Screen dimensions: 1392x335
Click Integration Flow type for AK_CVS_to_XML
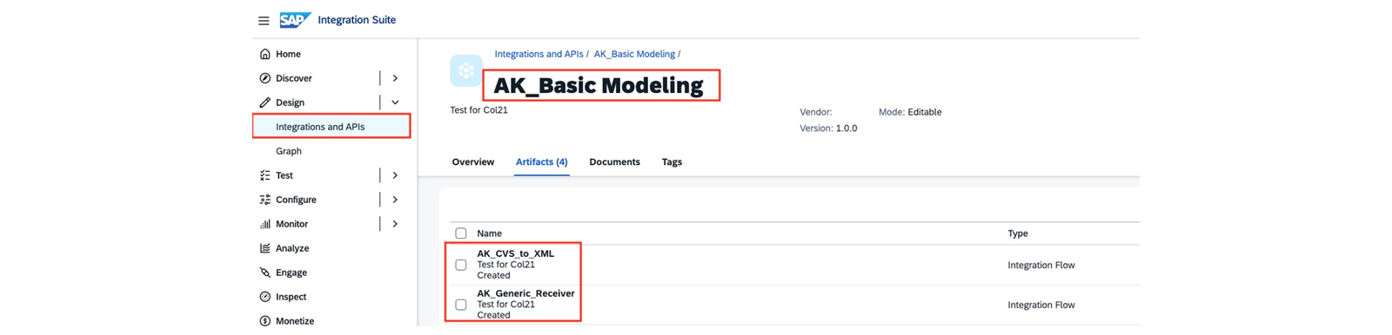tap(1041, 265)
